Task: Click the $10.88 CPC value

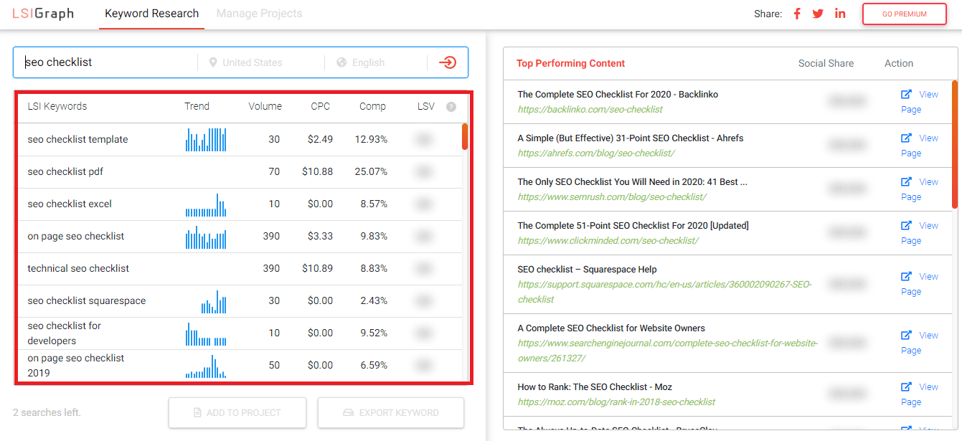Action: [317, 171]
